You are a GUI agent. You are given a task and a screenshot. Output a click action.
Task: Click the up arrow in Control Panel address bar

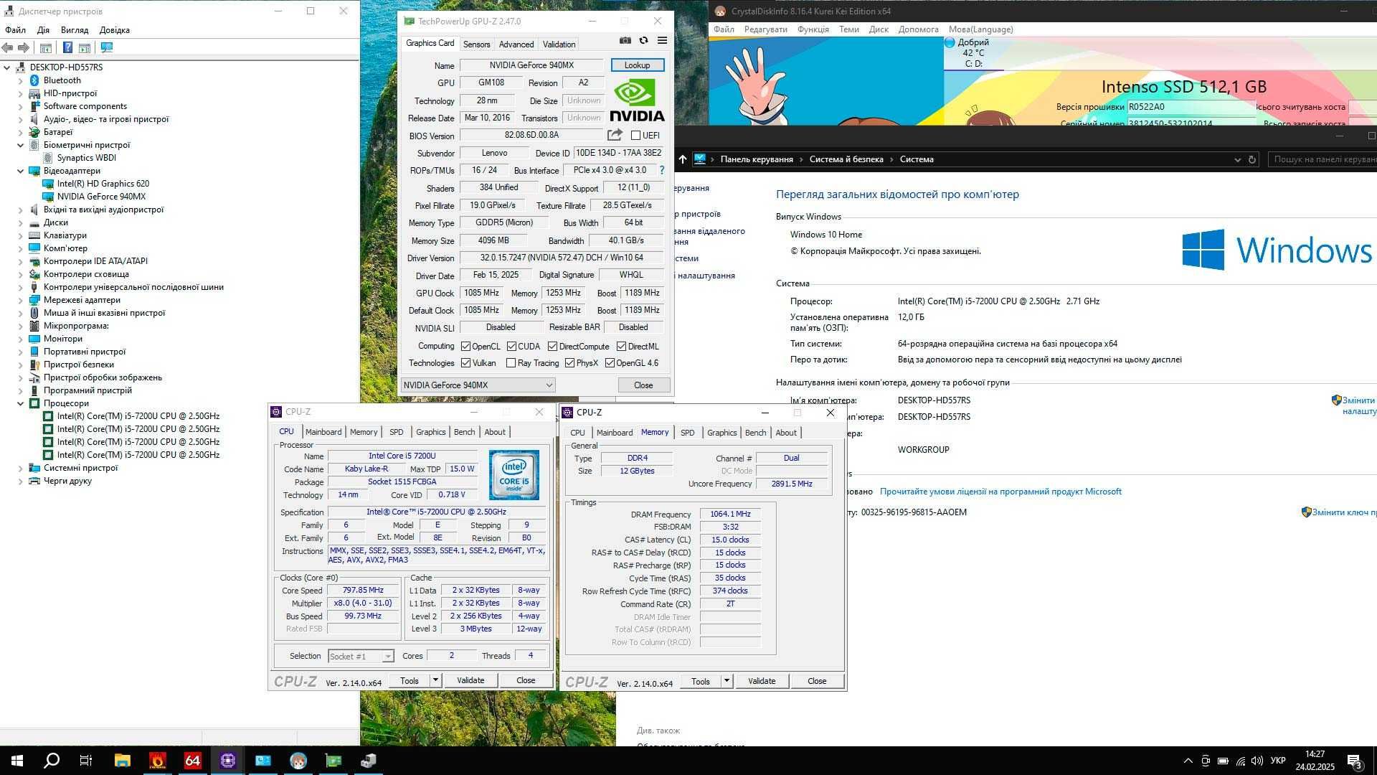tap(682, 159)
